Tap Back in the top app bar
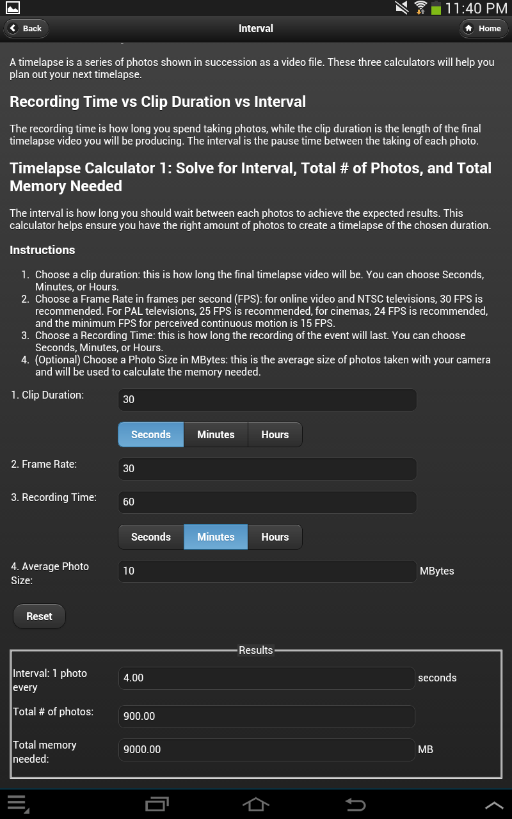This screenshot has width=512, height=819. (26, 28)
